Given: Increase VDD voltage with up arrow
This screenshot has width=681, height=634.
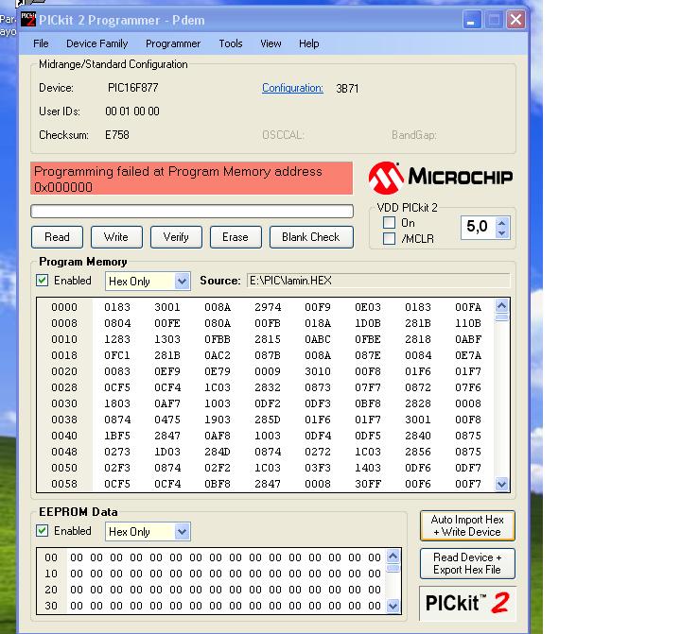Looking at the screenshot, I should pos(502,223).
